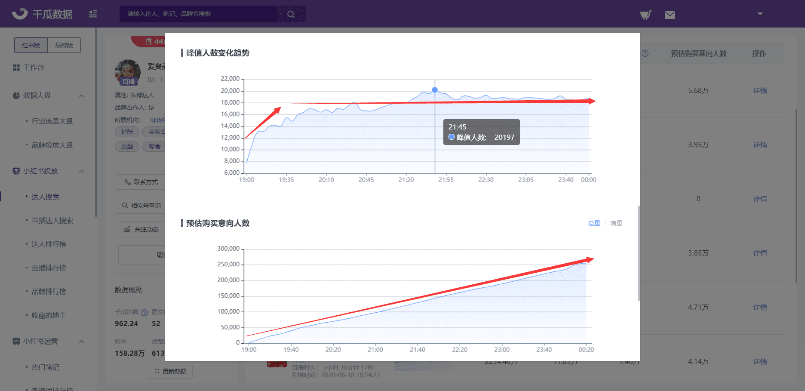This screenshot has height=391, width=805.
Task: Click the 千瓜数据 logo icon
Action: [x=20, y=14]
